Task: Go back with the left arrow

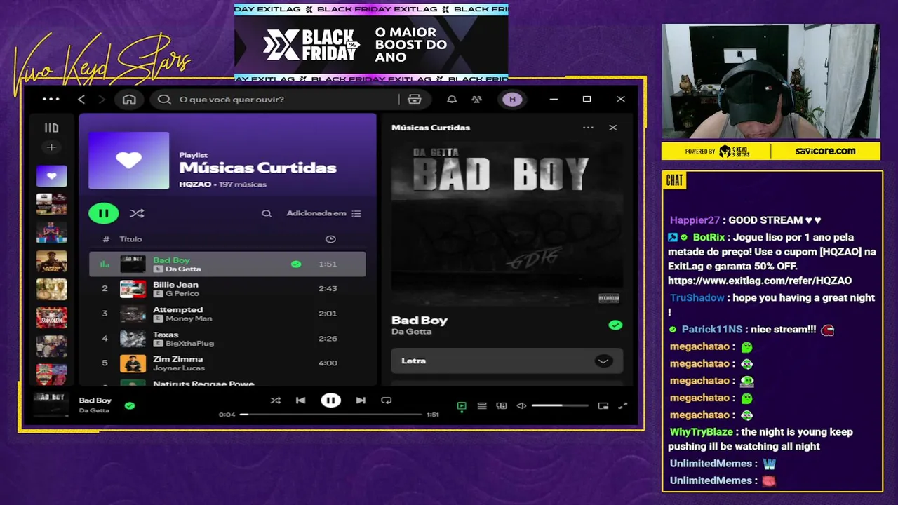Action: tap(81, 99)
